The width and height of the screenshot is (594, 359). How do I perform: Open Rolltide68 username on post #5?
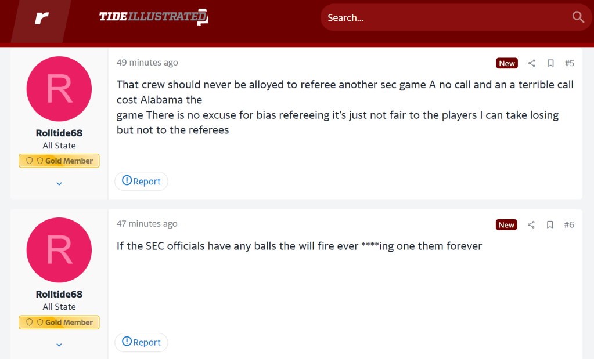(59, 133)
